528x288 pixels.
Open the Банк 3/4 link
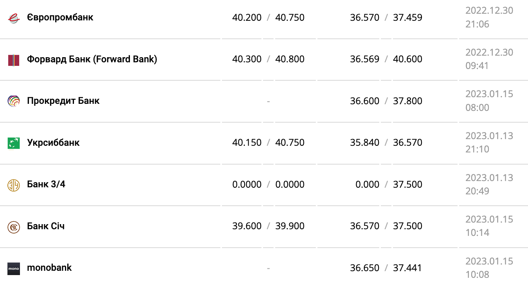(46, 184)
